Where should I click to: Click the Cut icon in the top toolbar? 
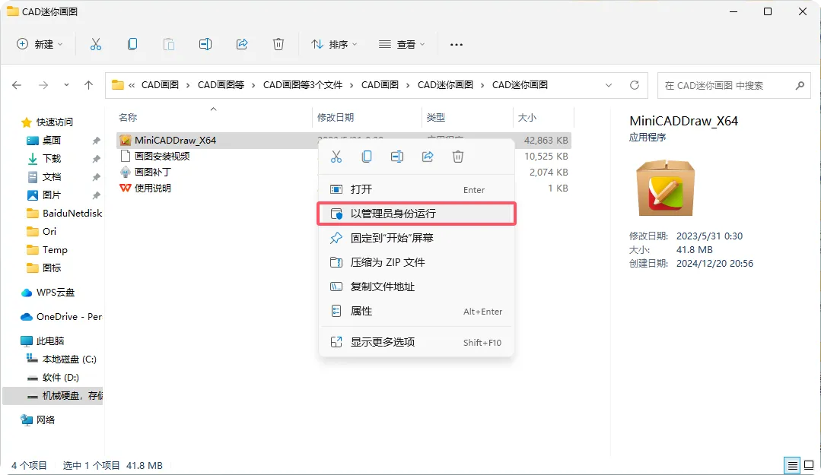tap(95, 45)
